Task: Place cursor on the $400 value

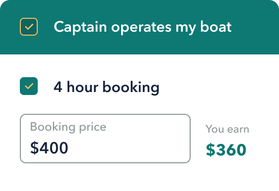Action: (49, 148)
